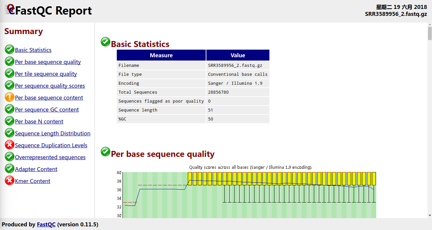Click the Sanger / Illumina 1.9 value cell
Image resolution: width=432 pixels, height=230 pixels.
(x=238, y=83)
